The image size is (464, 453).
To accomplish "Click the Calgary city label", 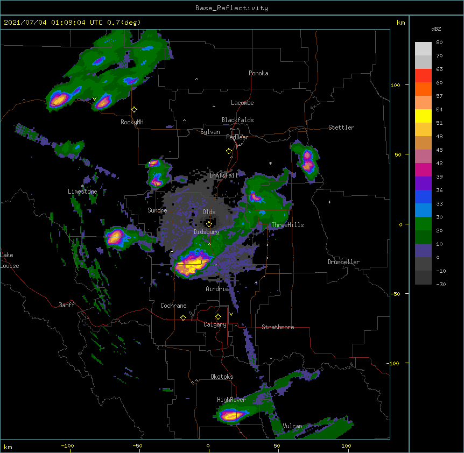I will (215, 324).
